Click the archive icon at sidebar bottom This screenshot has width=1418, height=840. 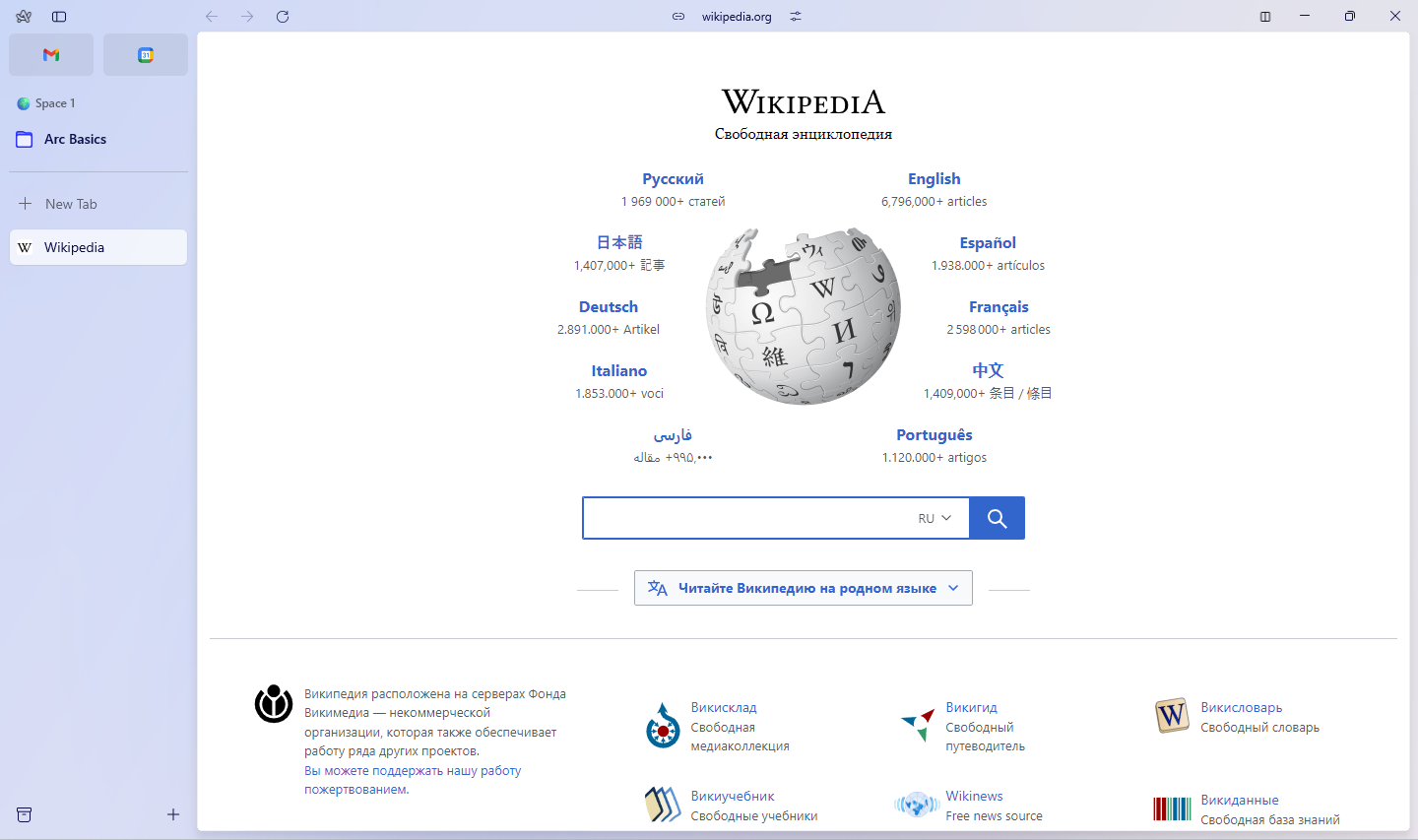tap(24, 814)
